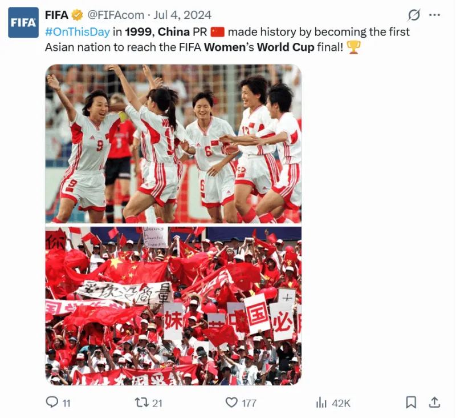Click the 11 replies count
Image resolution: width=456 pixels, height=418 pixels.
[x=67, y=403]
